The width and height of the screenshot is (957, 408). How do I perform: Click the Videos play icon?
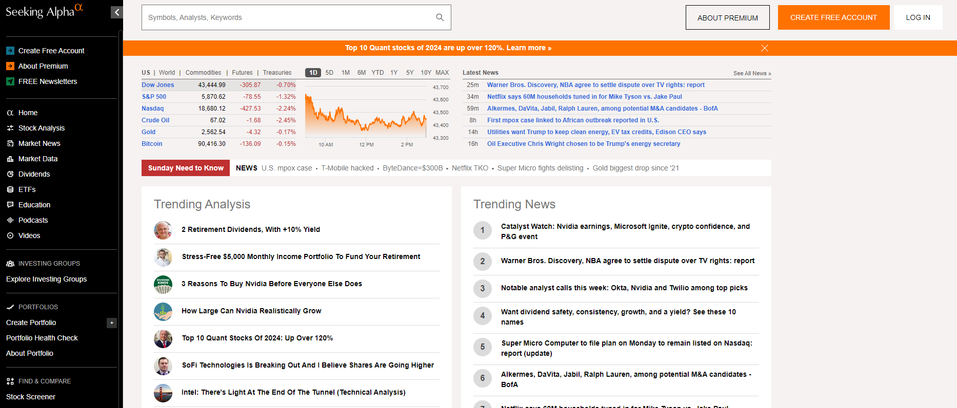[x=10, y=235]
